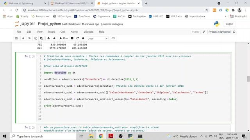Open the Windows notification center
Screen dimensions: 250x140
click(244, 136)
